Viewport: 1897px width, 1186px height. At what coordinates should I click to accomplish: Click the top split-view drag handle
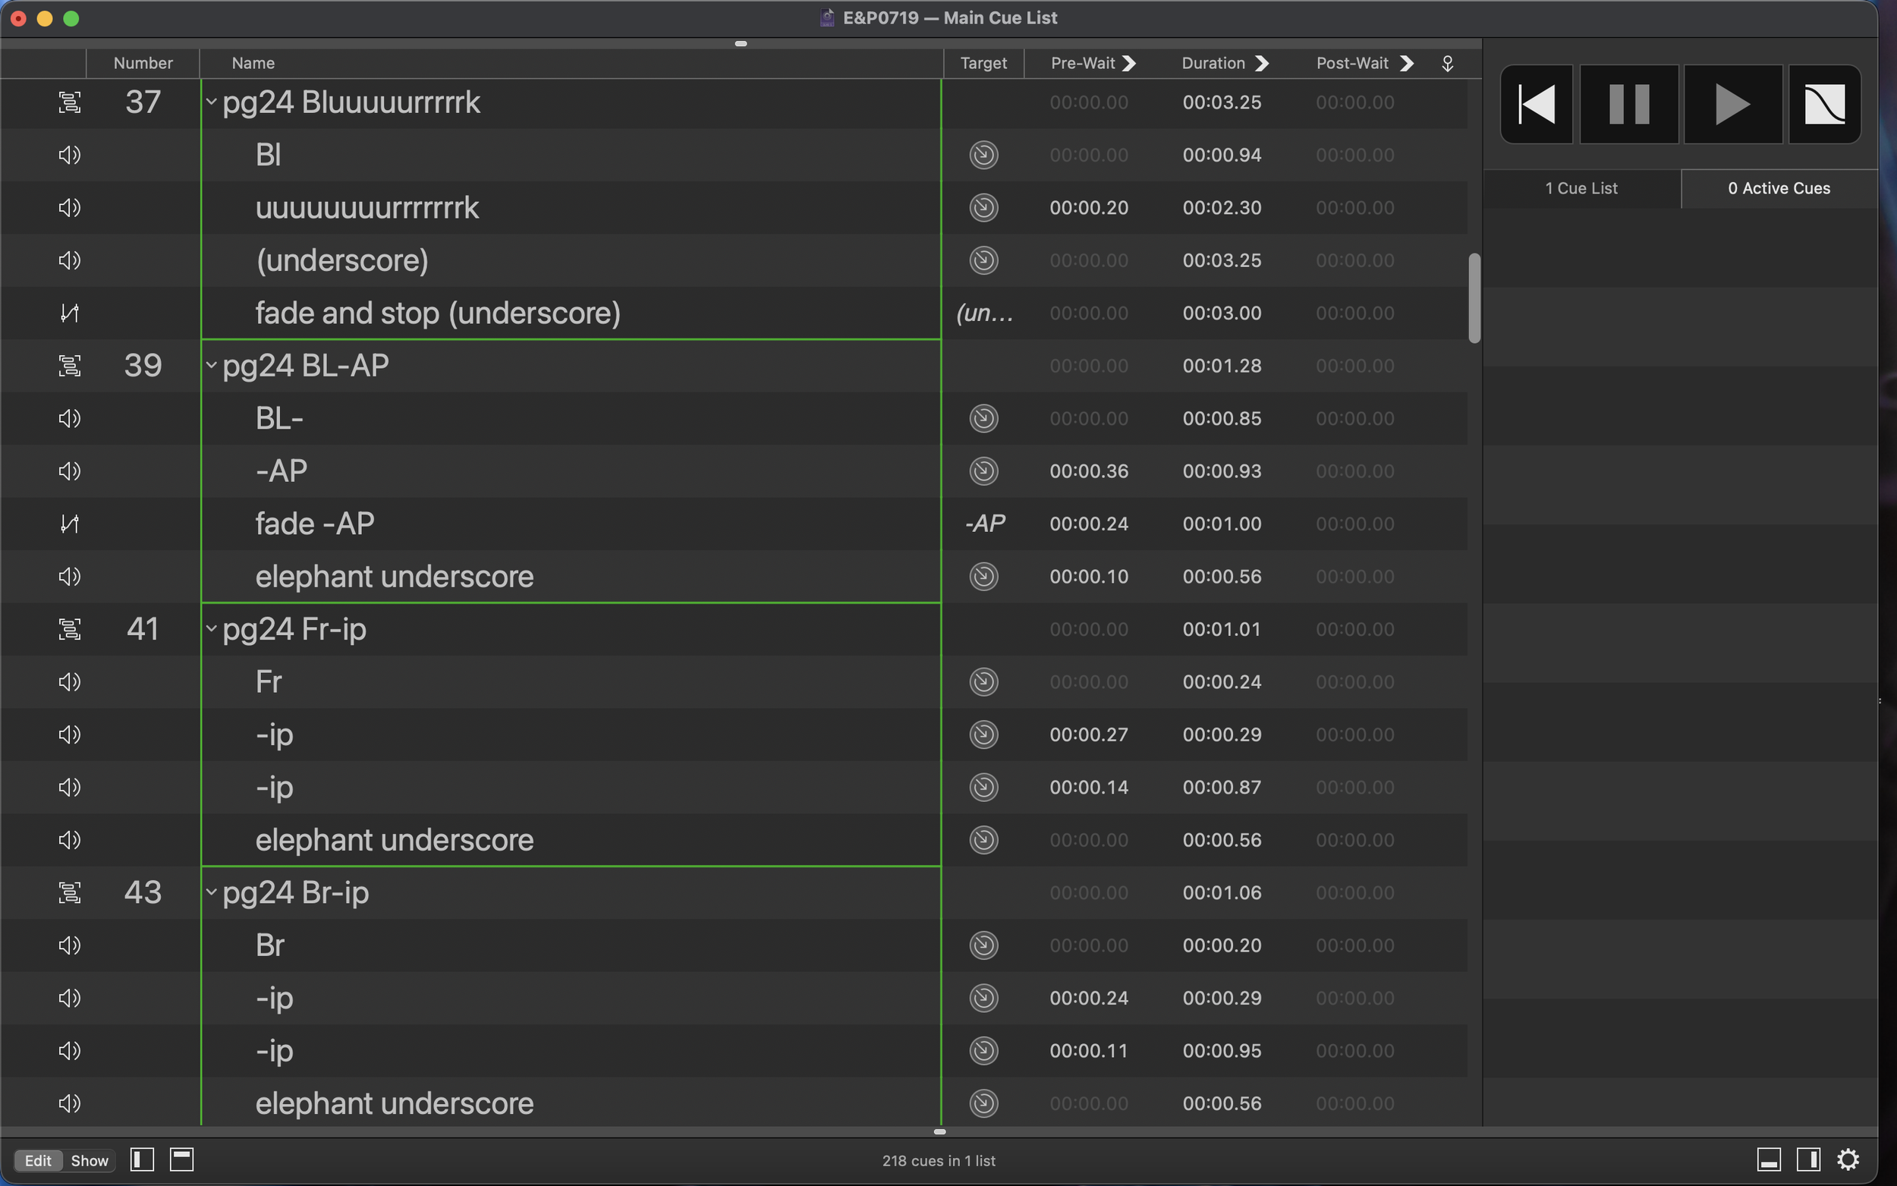[x=741, y=44]
